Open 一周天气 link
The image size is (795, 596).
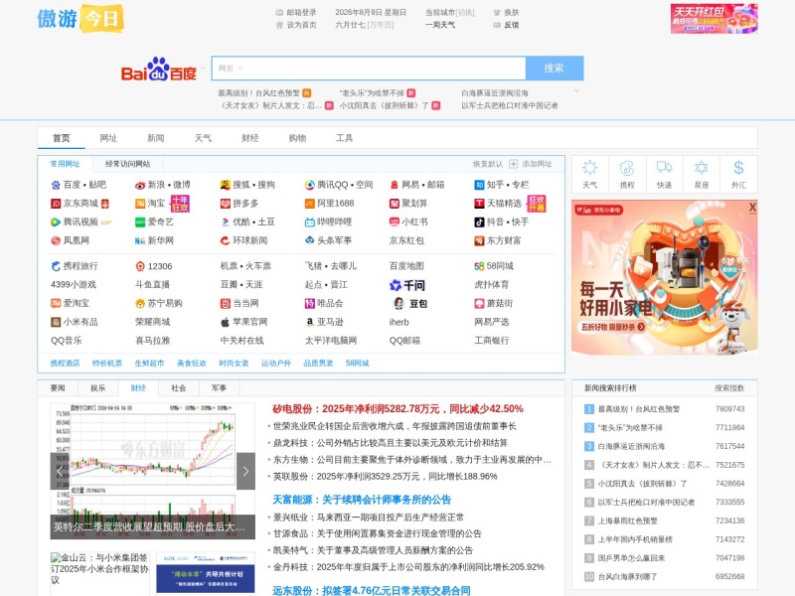(440, 25)
